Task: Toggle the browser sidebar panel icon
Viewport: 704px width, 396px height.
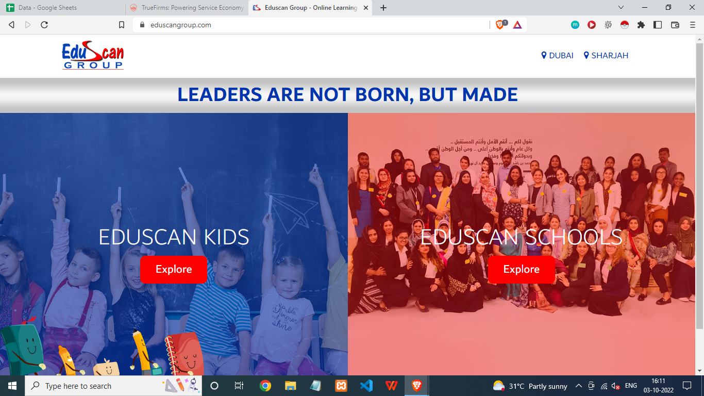Action: pos(658,25)
